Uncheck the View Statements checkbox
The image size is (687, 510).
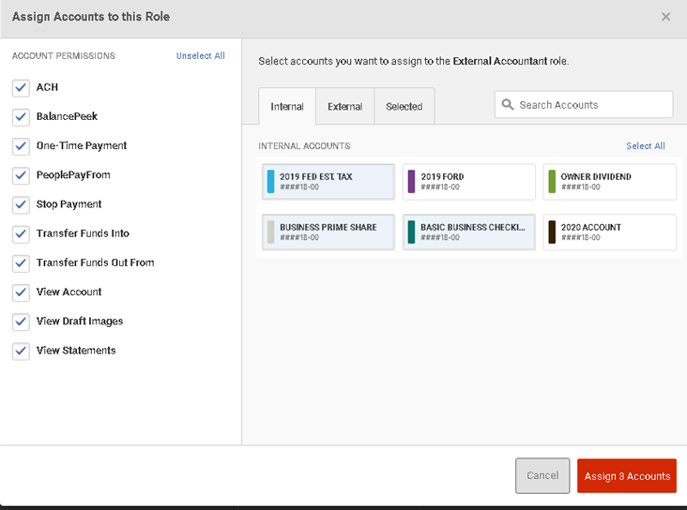pyautogui.click(x=21, y=351)
